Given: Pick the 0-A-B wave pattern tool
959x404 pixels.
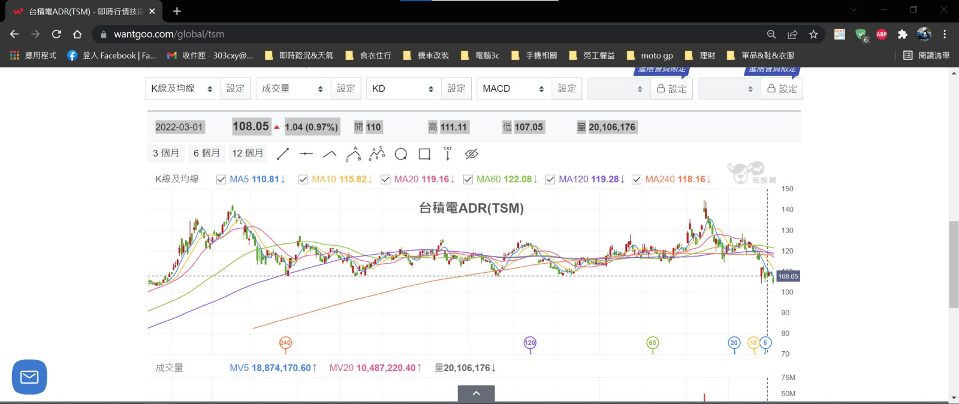Looking at the screenshot, I should [x=353, y=154].
